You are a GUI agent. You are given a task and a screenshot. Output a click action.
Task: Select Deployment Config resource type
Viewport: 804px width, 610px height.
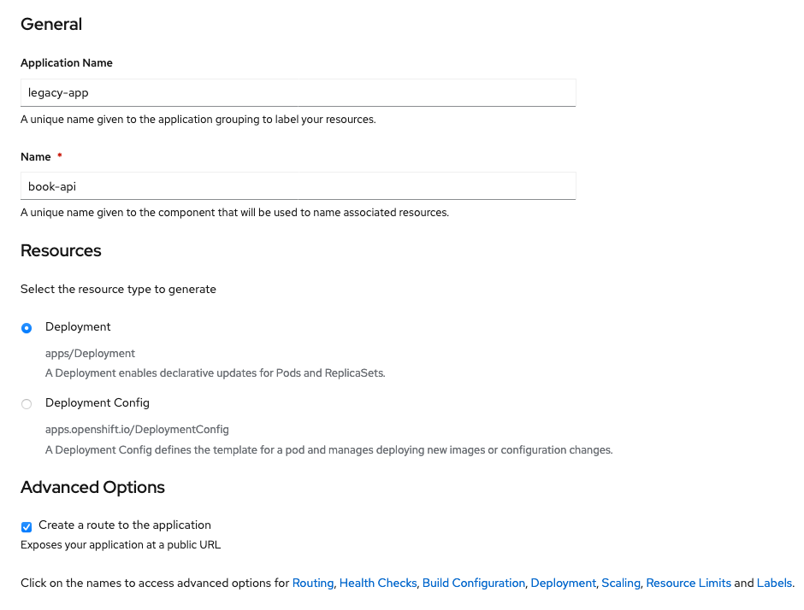(27, 403)
